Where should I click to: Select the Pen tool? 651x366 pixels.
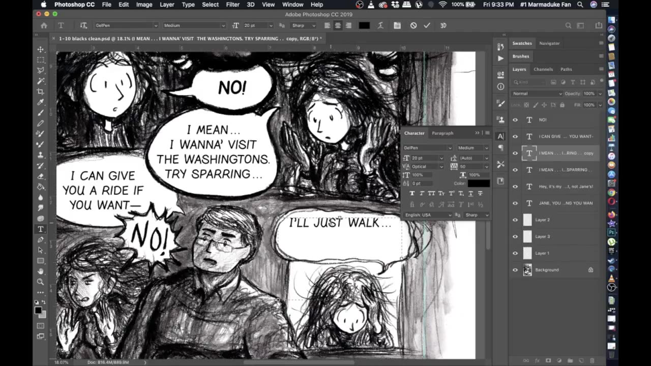(x=40, y=239)
